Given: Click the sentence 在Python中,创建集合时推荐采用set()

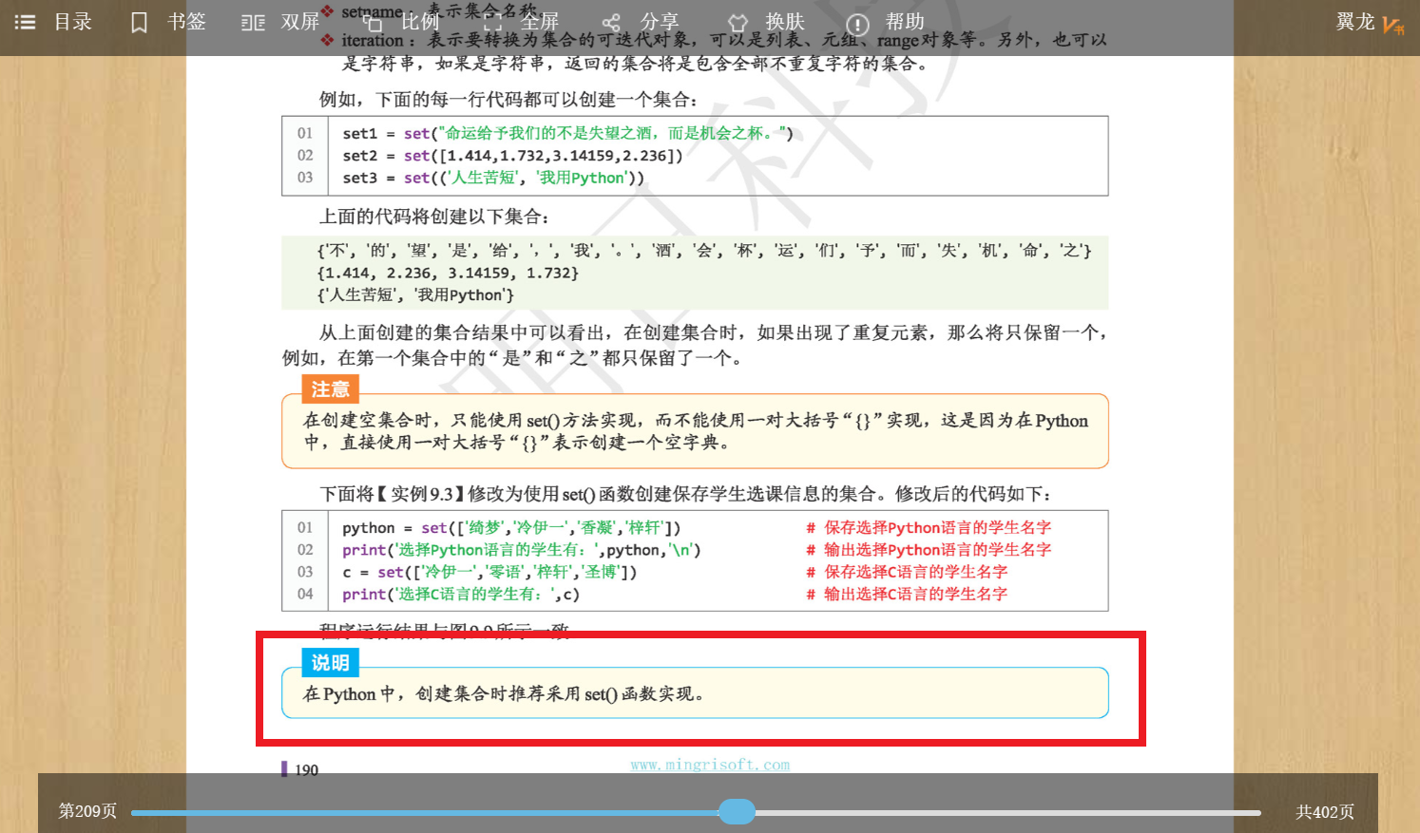Looking at the screenshot, I should pyautogui.click(x=504, y=694).
